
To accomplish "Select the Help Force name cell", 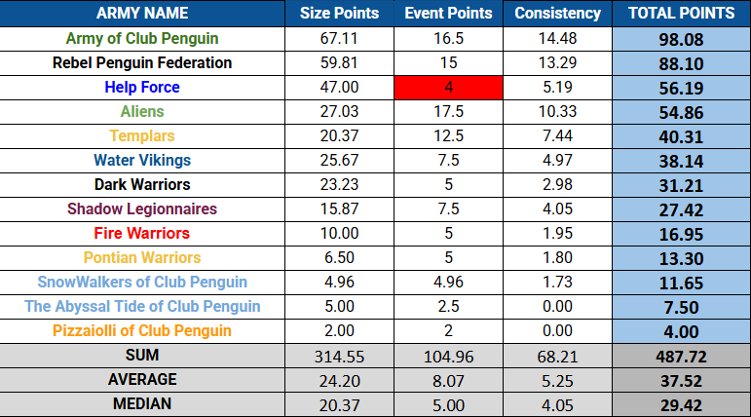I will [142, 88].
